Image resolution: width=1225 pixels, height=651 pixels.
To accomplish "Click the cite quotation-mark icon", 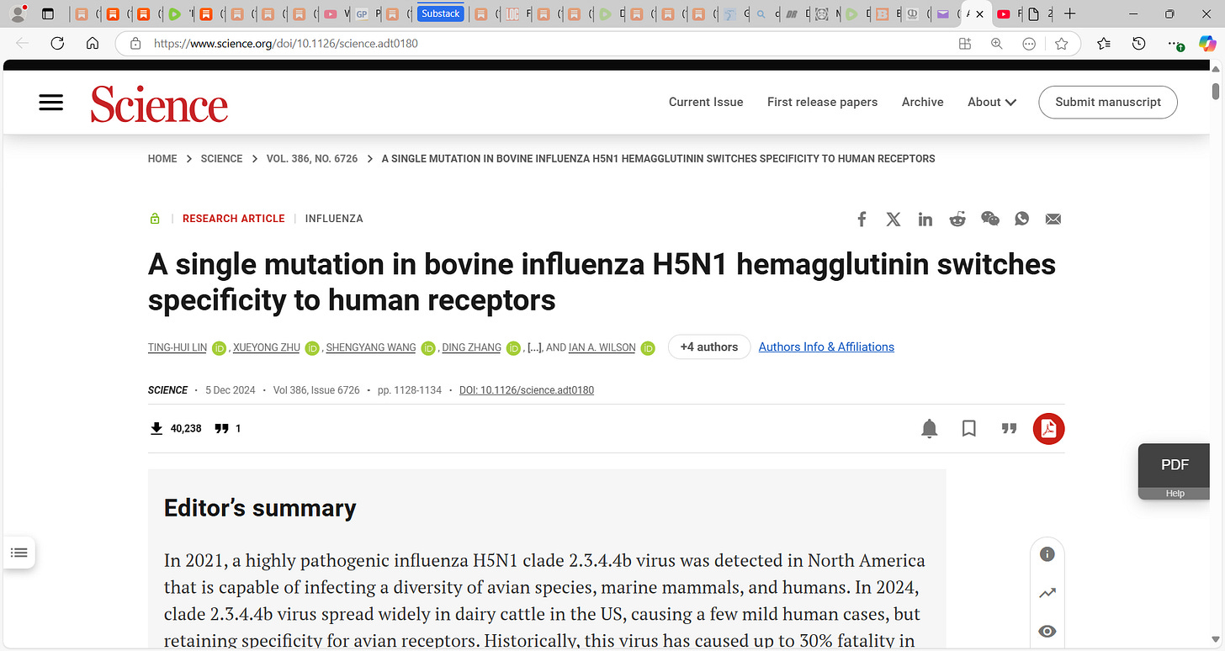I will coord(1010,429).
